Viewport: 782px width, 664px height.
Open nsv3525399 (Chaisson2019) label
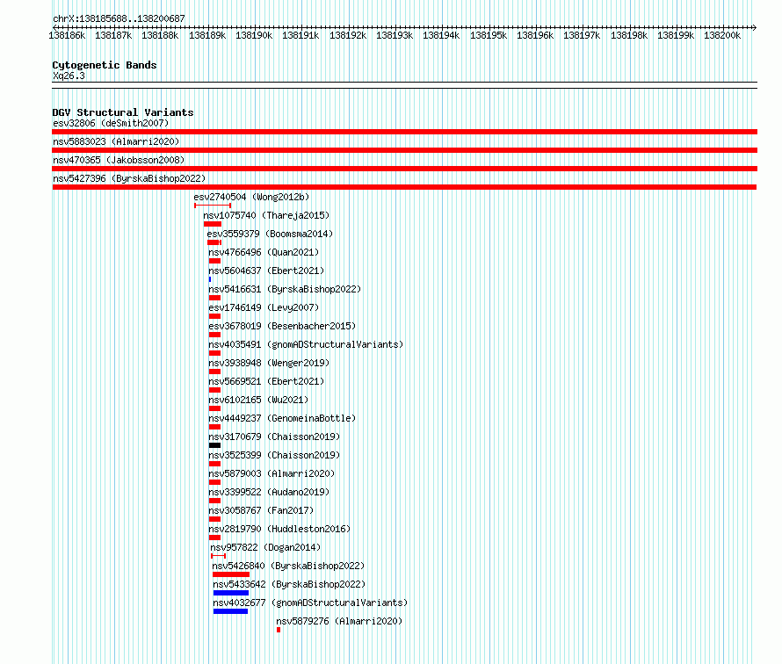[274, 455]
